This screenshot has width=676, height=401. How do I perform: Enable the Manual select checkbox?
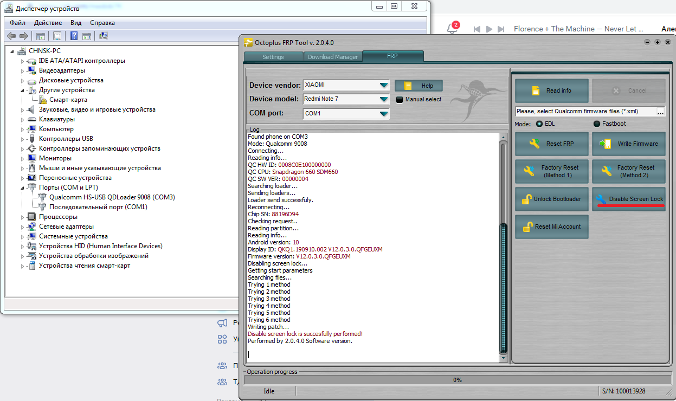tap(400, 100)
